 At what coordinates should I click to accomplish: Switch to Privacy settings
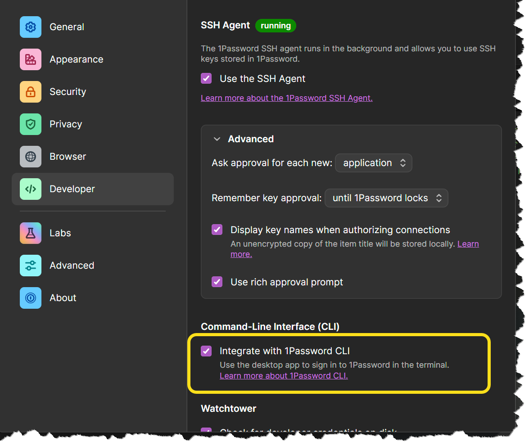(x=92, y=124)
